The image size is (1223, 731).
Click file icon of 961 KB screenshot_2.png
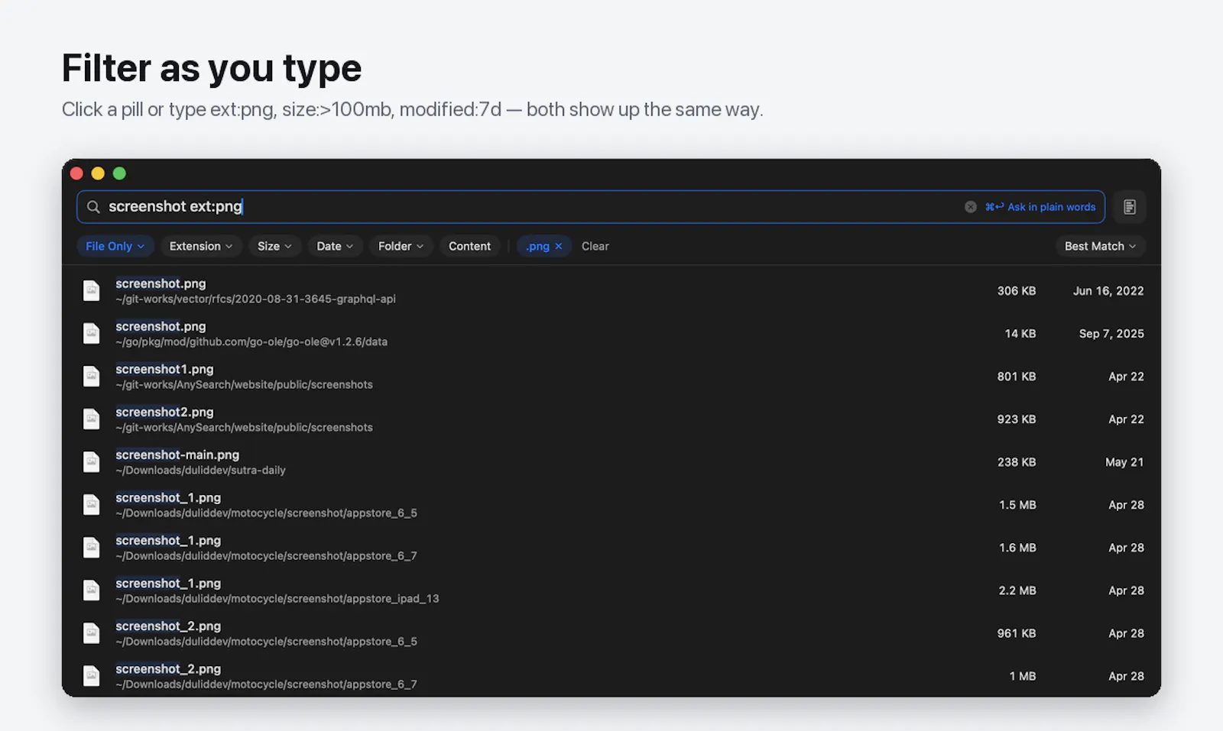click(x=92, y=632)
